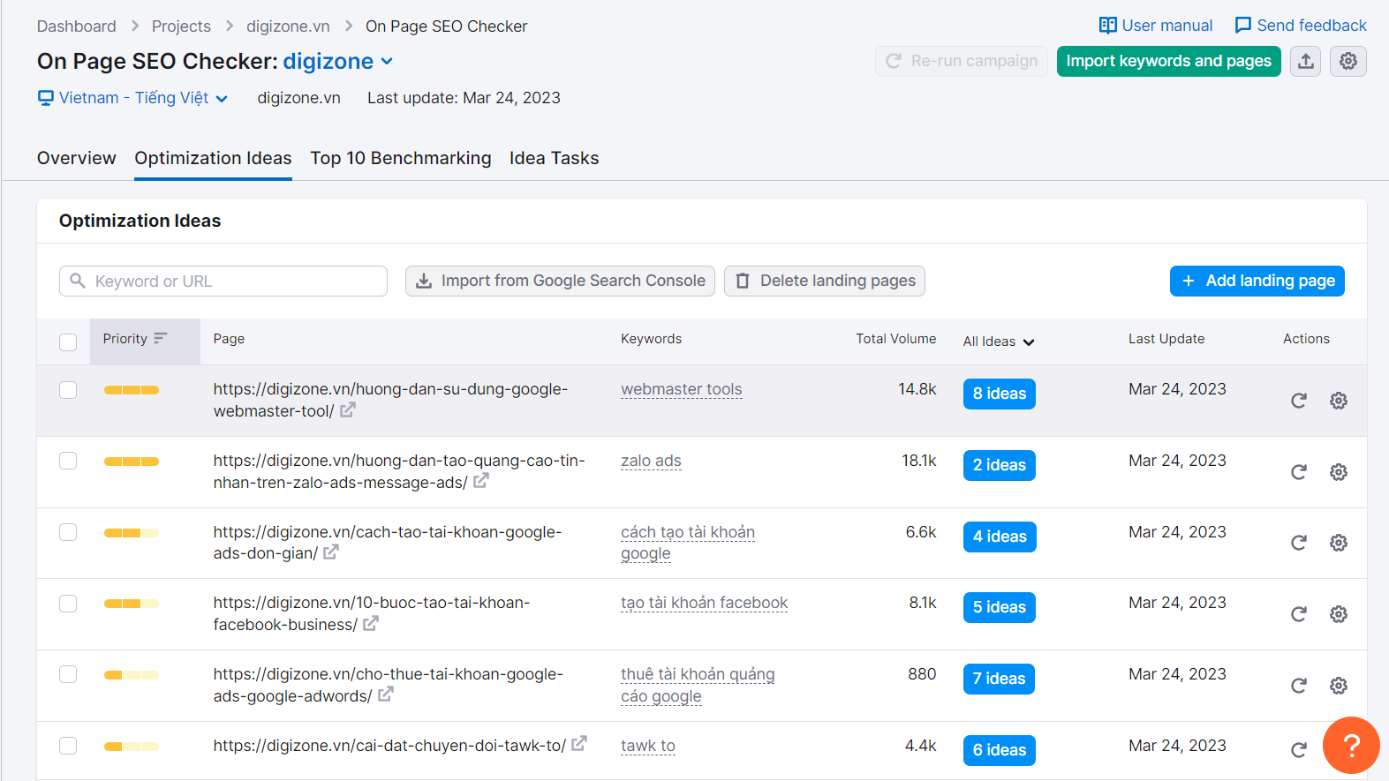
Task: Open settings gear for webmaster tools row
Action: click(1339, 401)
